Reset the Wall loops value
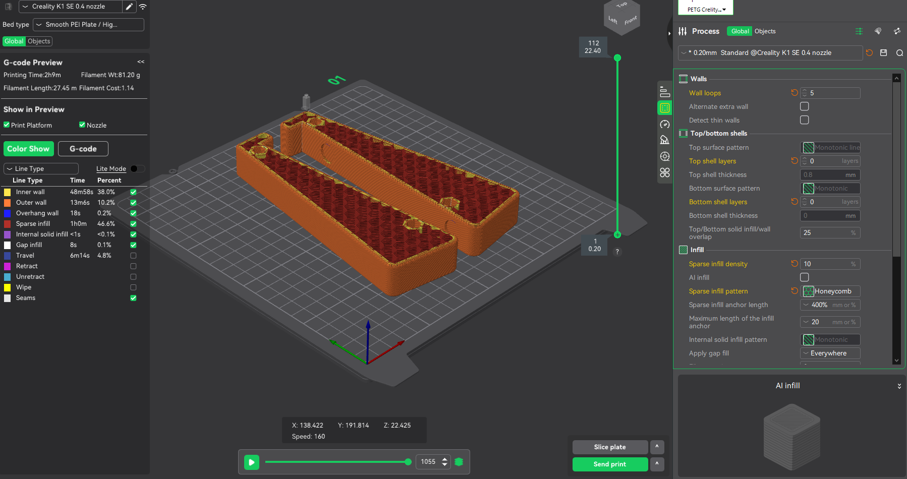Viewport: 907px width, 479px height. click(x=795, y=93)
